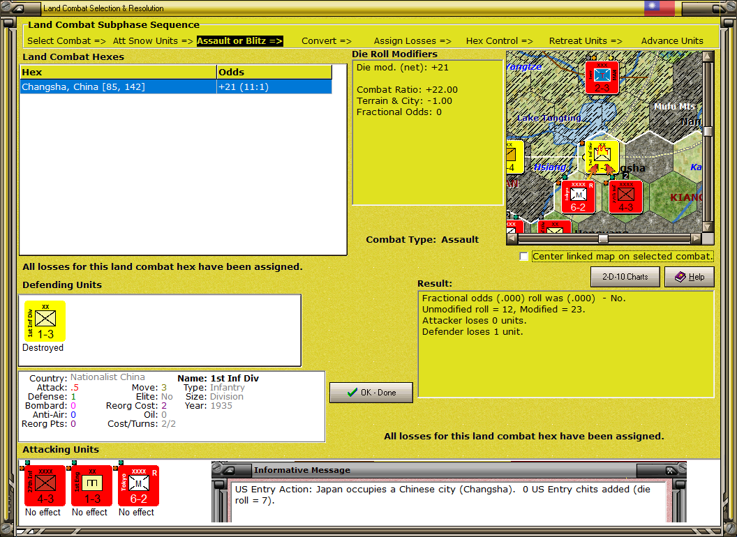Click the 4-3 infantry counter on the map

625,197
